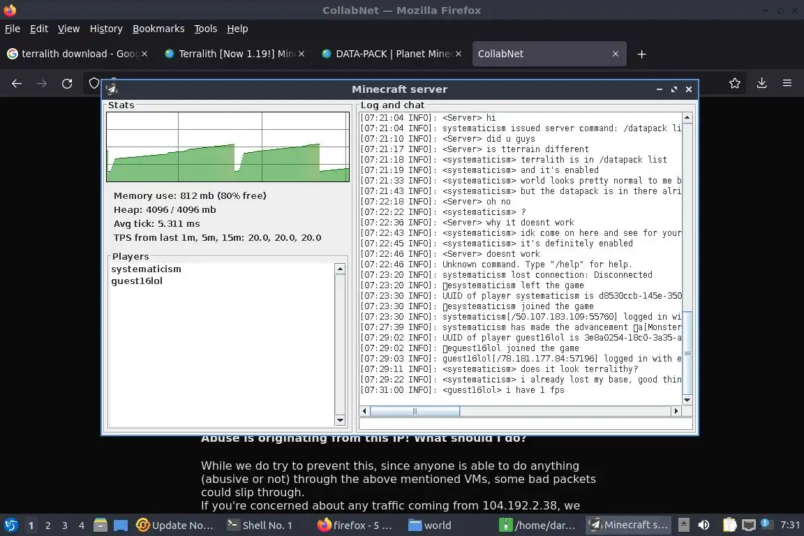Open a new tab with plus button
Image resolution: width=804 pixels, height=536 pixels.
click(x=641, y=54)
